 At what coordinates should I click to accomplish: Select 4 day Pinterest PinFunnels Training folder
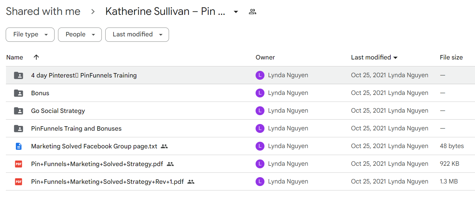(84, 75)
